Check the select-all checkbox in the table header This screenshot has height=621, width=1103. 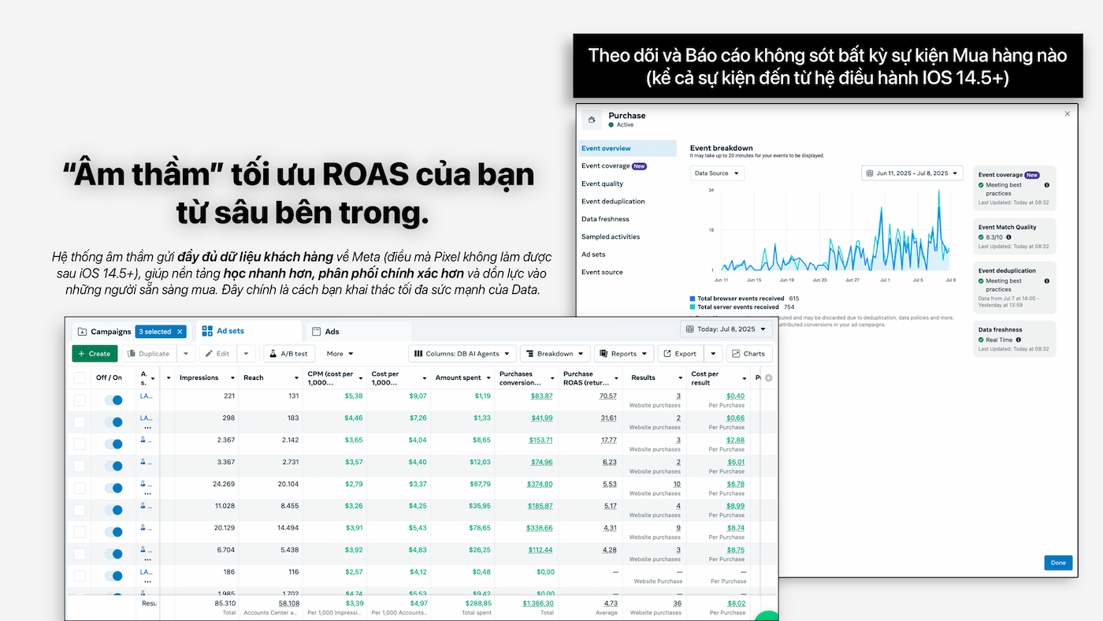pyautogui.click(x=80, y=378)
